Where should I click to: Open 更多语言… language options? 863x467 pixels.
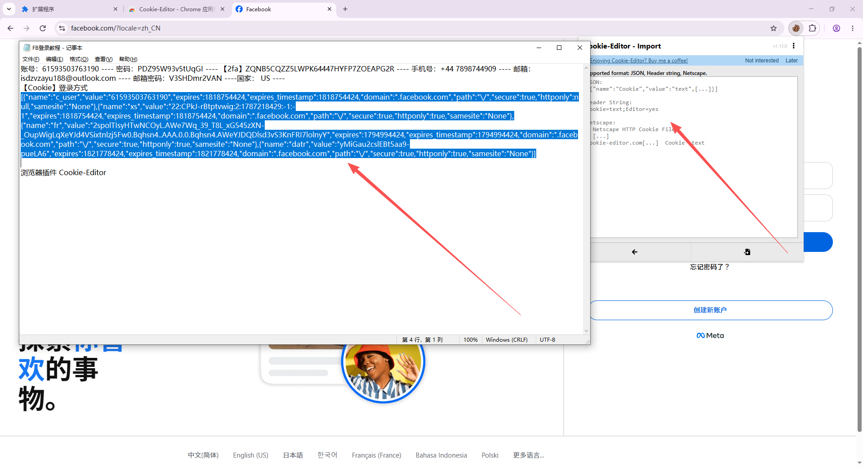[x=529, y=455]
